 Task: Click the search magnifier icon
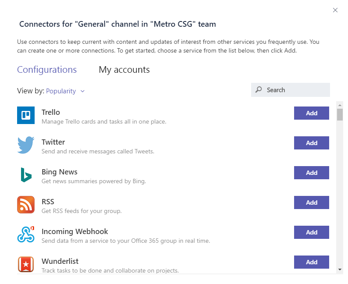point(259,90)
